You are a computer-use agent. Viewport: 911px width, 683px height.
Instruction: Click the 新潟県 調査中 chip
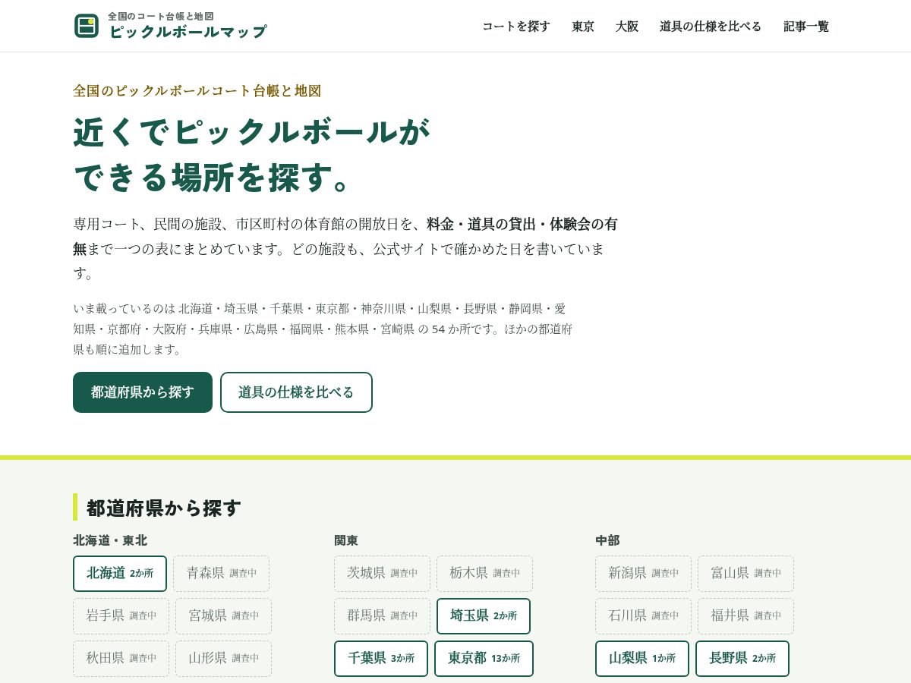click(x=643, y=574)
